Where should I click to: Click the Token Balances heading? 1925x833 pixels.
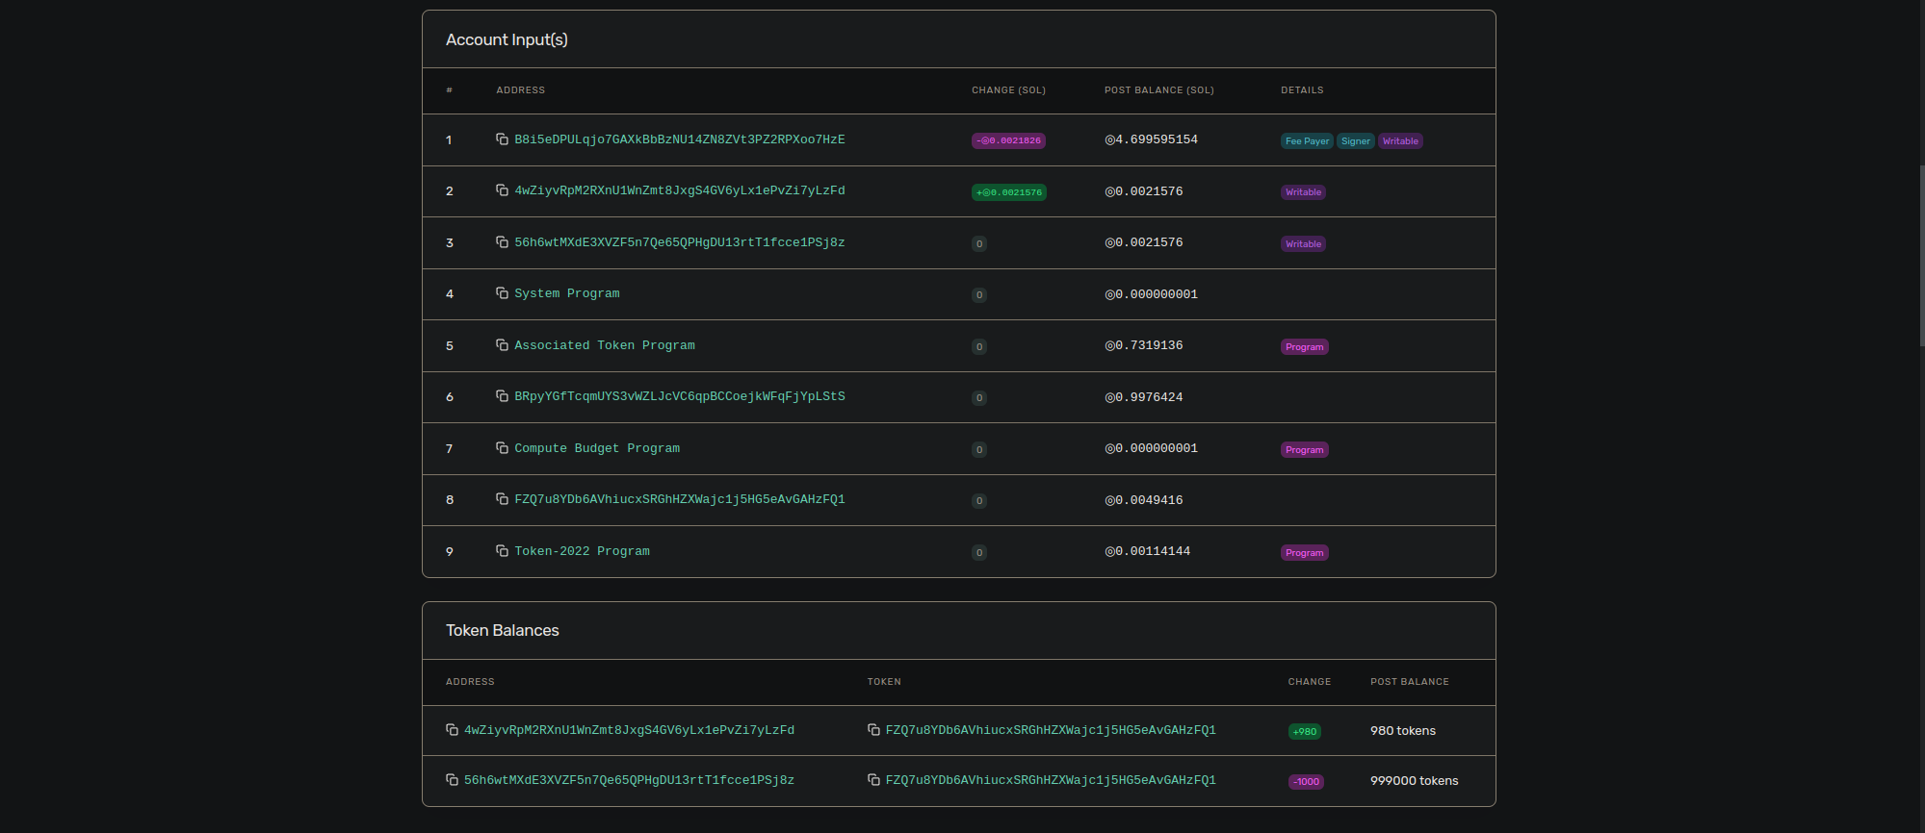[503, 630]
